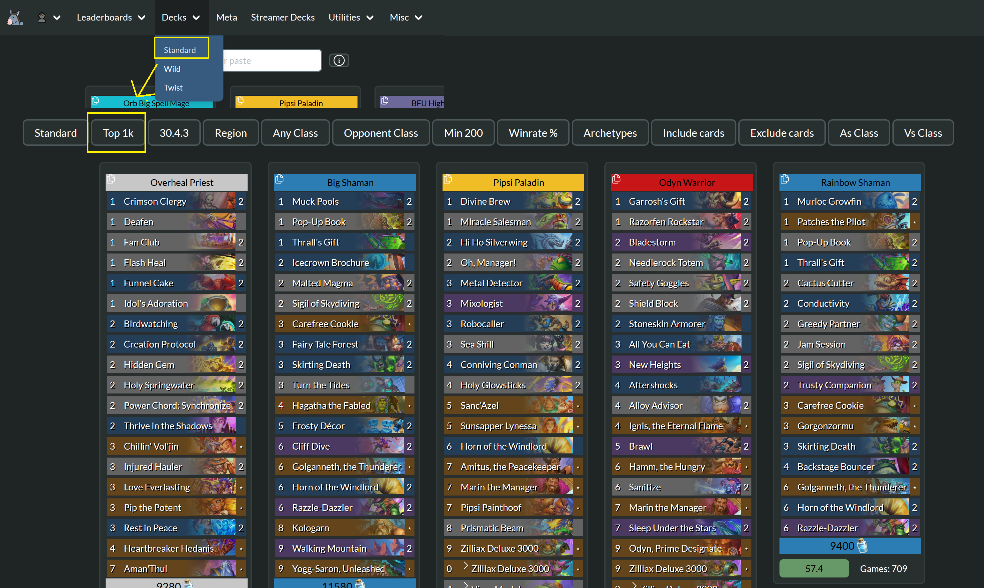Click the Odyn Warrior red title bar
Screen dimensions: 984x588
682,182
